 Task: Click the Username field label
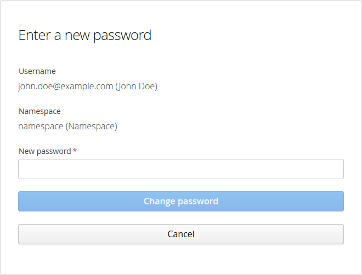pyautogui.click(x=37, y=71)
